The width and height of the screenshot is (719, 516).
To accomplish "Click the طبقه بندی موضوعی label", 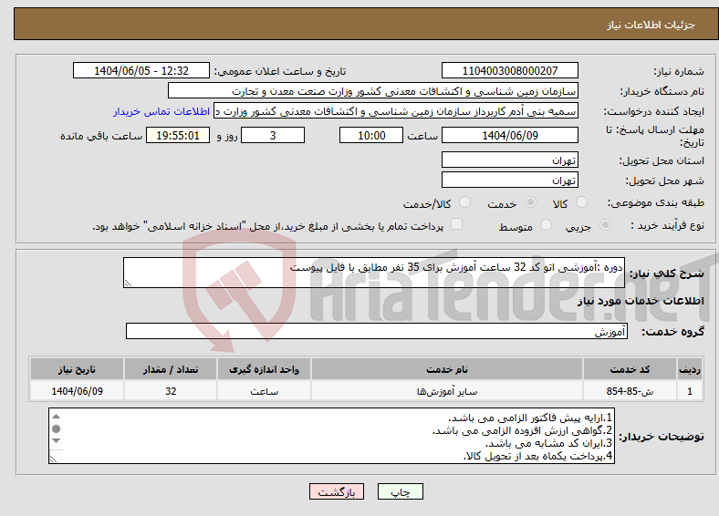I will pos(656,202).
